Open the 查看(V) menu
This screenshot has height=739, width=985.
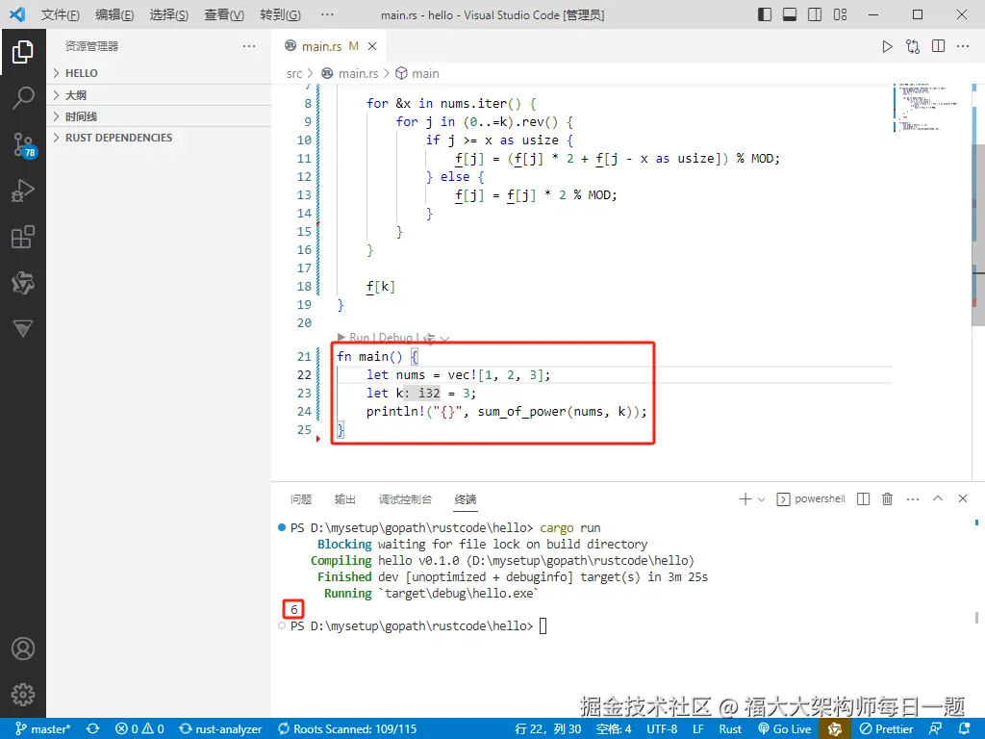coord(223,14)
